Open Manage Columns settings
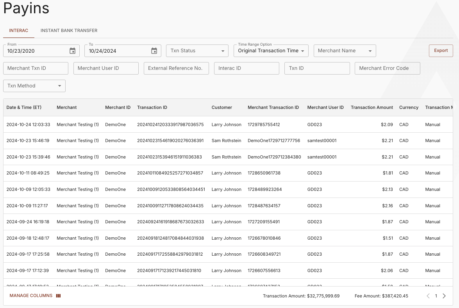The width and height of the screenshot is (459, 308). tap(31, 296)
